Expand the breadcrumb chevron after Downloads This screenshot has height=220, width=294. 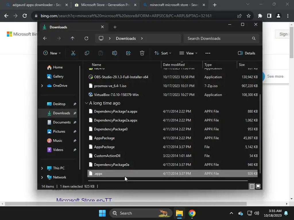pyautogui.click(x=142, y=38)
